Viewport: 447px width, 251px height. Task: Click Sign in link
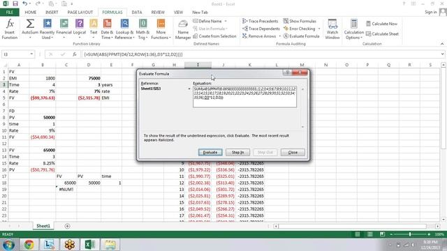point(430,12)
